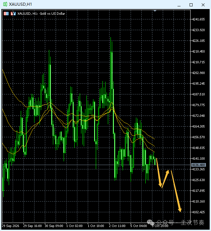This screenshot has height=231, width=211.
Task: Click the 2 Oct 11:00 time label
Action: (117, 226)
